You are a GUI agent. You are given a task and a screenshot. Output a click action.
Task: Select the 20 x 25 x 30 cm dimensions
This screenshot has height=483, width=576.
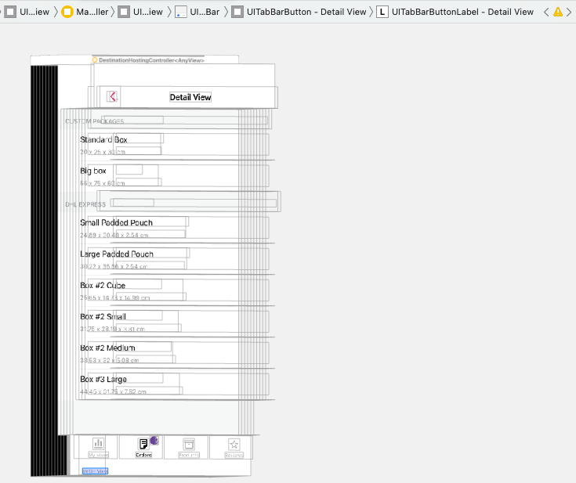[x=103, y=152]
